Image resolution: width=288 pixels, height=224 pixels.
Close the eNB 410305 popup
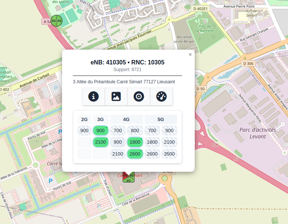190,54
